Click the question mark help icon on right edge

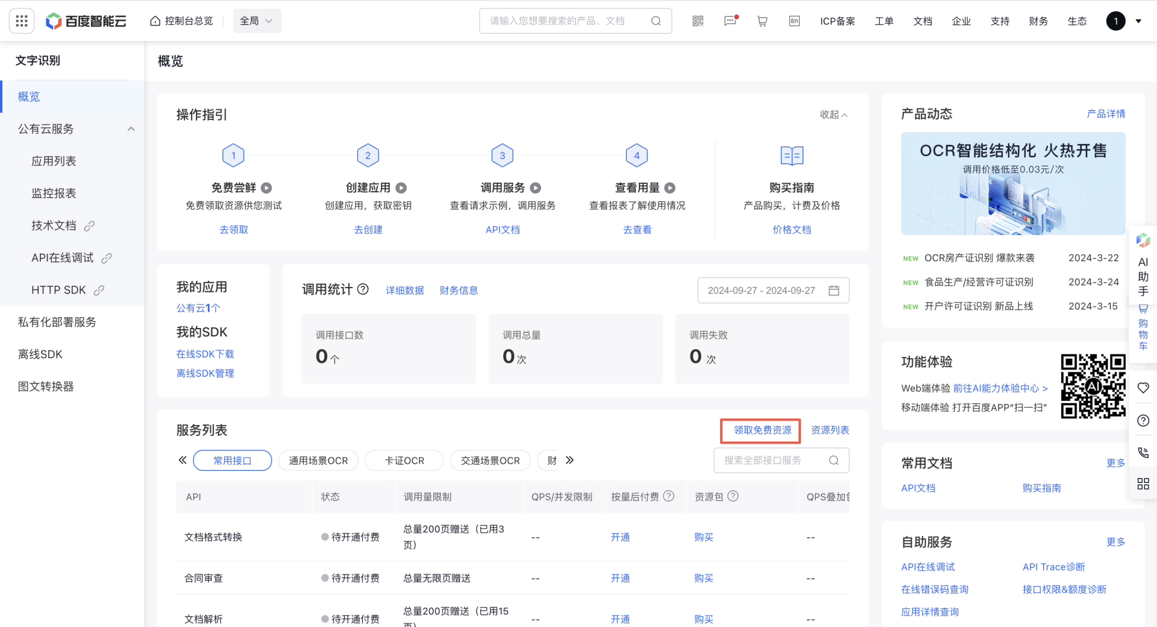[1143, 421]
